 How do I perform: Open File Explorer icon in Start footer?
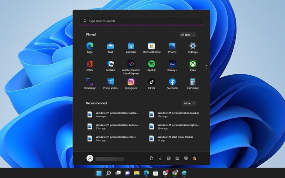[177, 158]
